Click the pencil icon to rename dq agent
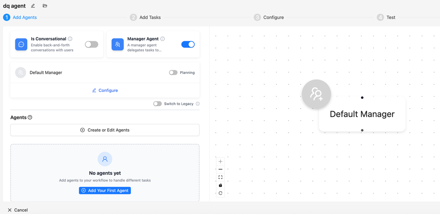 [x=33, y=6]
